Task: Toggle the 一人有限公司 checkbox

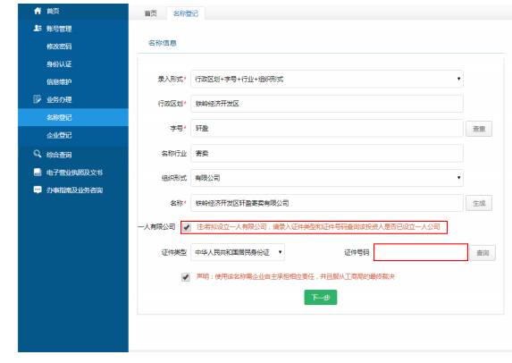Action: click(x=187, y=227)
